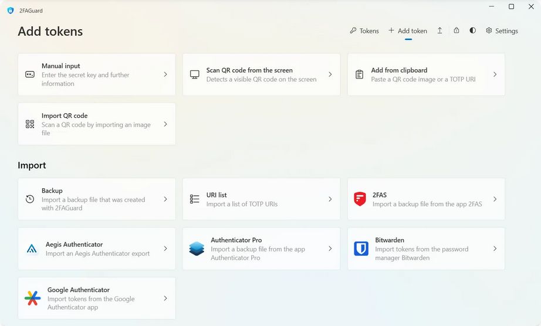Expand Google Authenticator chevron
541x326 pixels.
pyautogui.click(x=165, y=298)
